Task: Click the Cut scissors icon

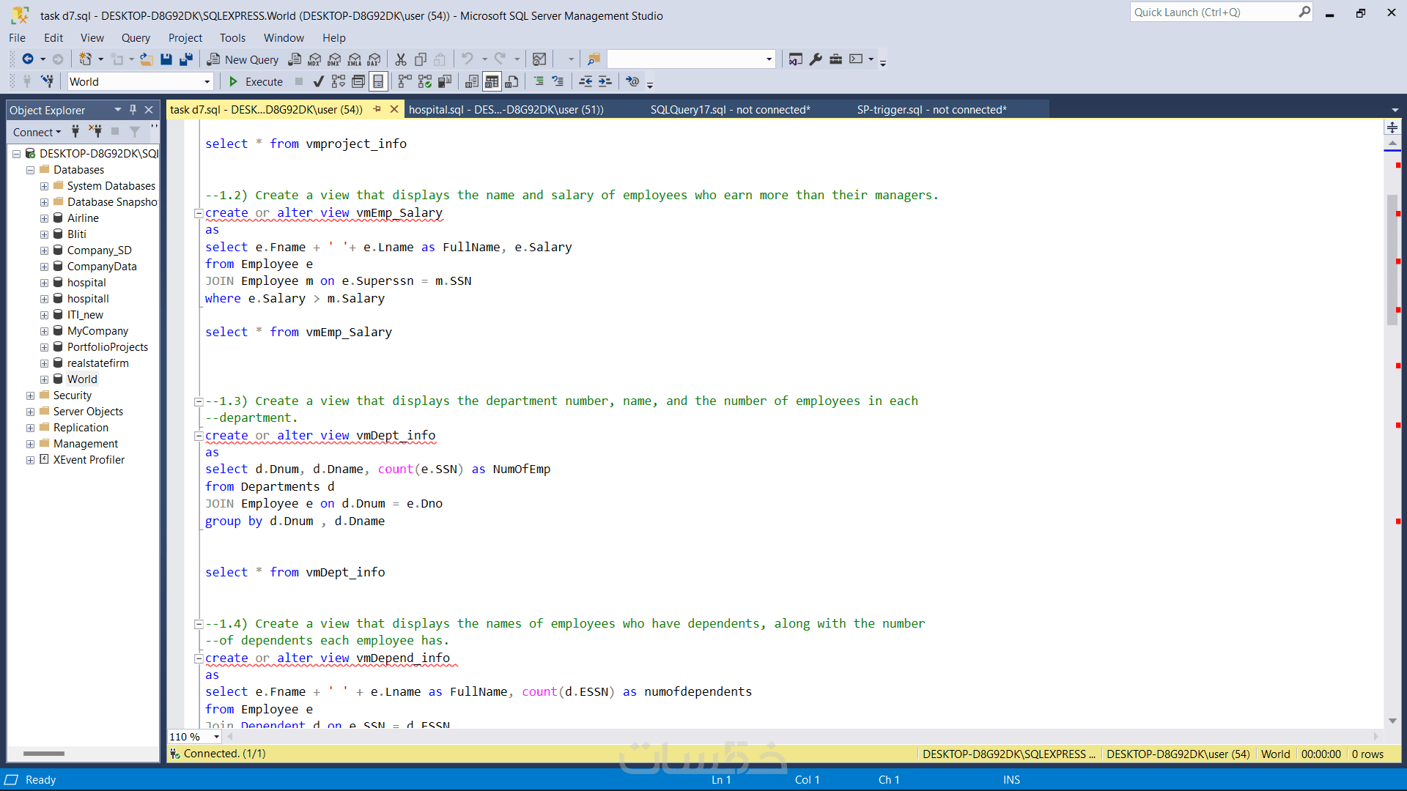Action: [401, 59]
